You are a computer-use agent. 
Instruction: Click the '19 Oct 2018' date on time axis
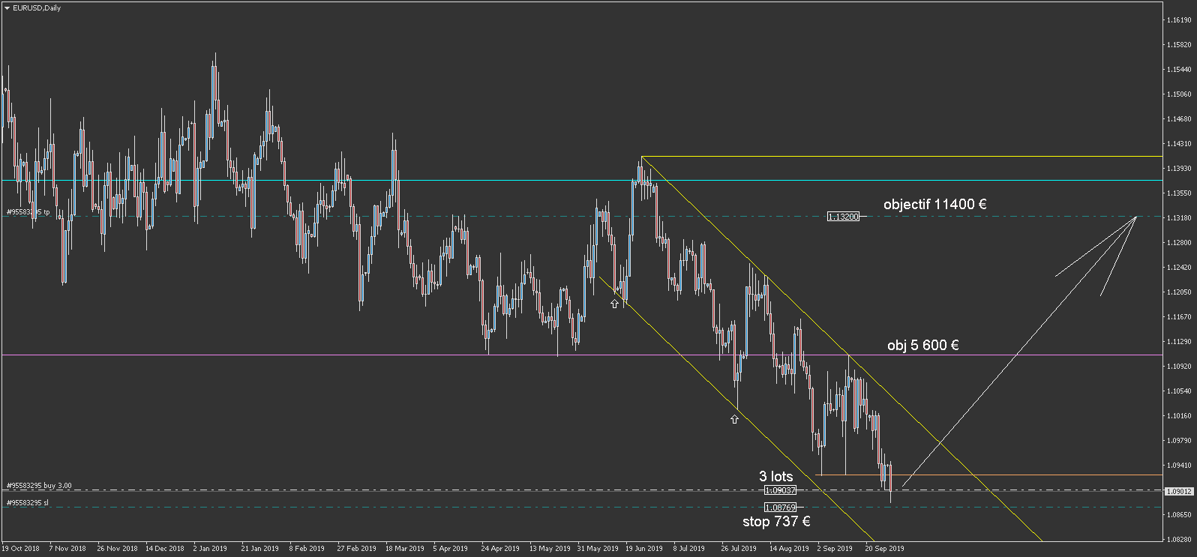[21, 549]
